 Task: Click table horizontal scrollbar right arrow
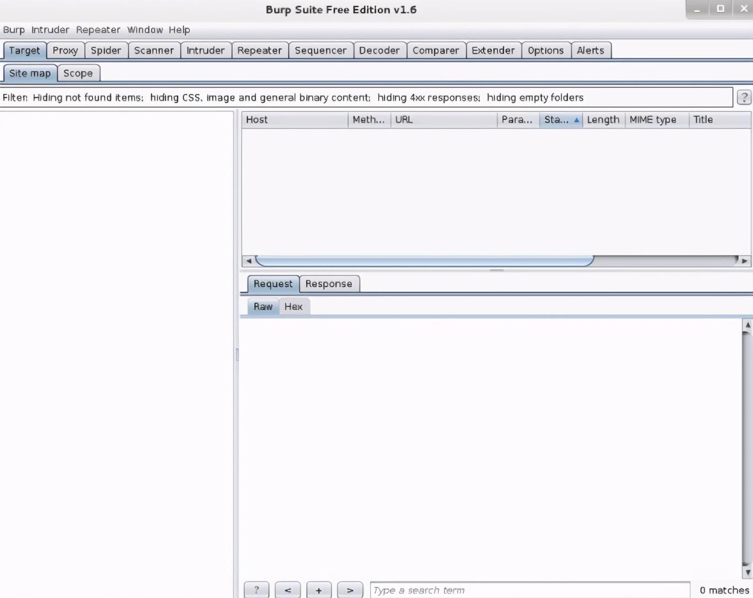745,261
